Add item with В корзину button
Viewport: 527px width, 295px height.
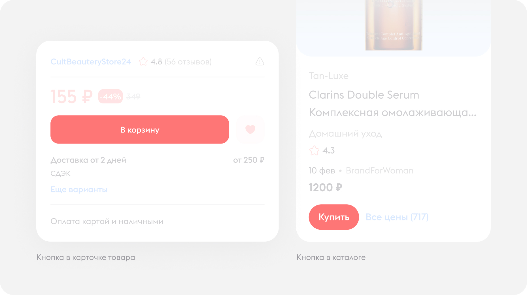pos(140,129)
